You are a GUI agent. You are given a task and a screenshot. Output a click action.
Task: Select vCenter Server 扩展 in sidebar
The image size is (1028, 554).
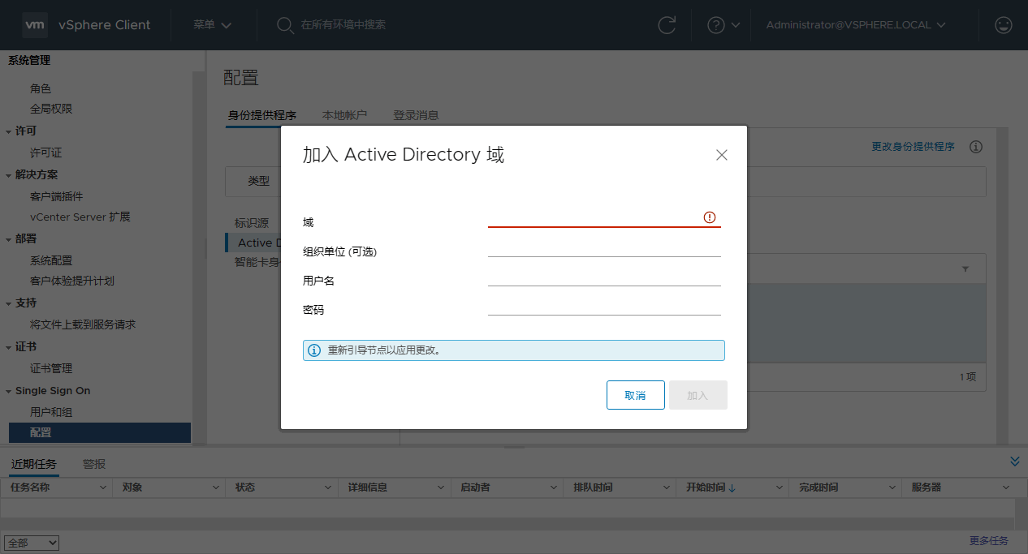pos(80,217)
